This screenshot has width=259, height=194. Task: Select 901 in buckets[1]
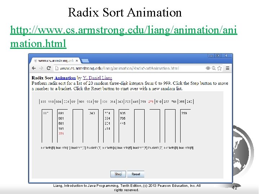tap(61, 118)
